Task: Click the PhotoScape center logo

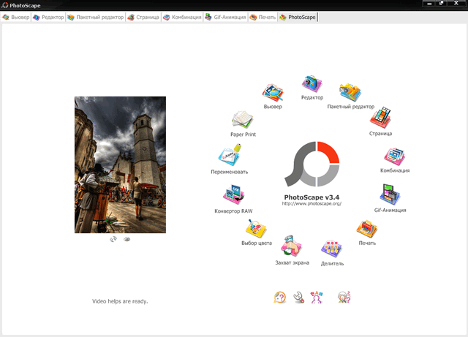Action: click(x=312, y=164)
